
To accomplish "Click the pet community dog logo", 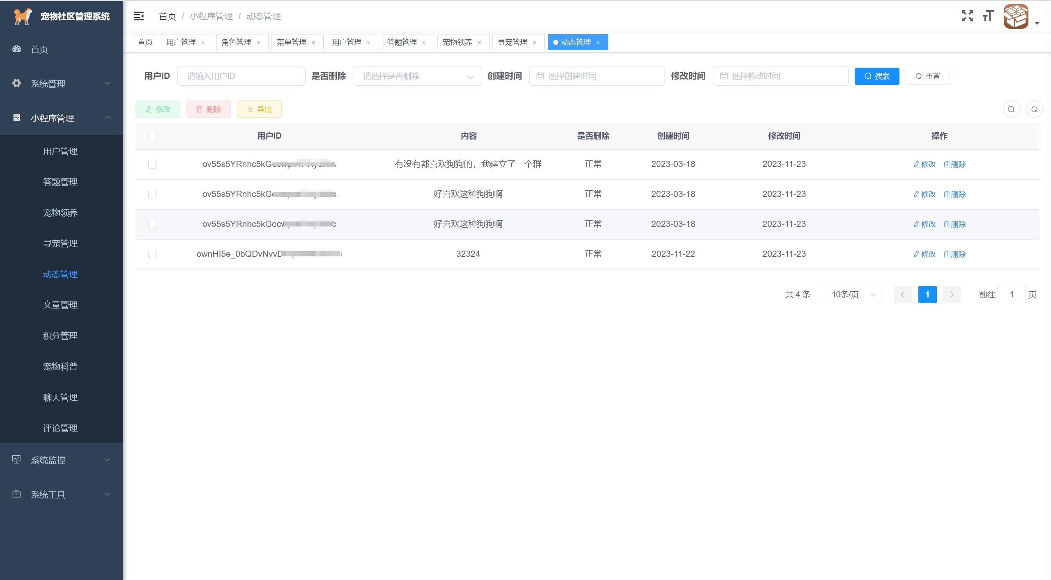I will [23, 16].
